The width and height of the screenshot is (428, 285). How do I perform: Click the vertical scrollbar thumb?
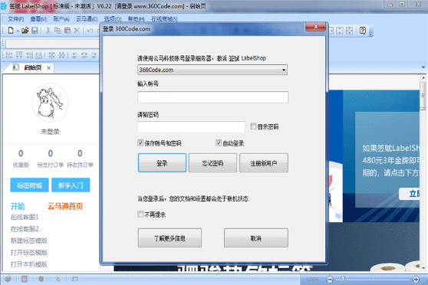(x=423, y=96)
